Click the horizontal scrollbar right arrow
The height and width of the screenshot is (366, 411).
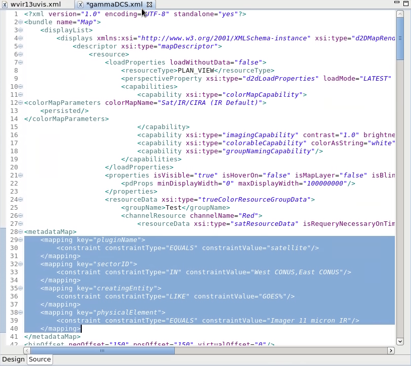[391, 350]
